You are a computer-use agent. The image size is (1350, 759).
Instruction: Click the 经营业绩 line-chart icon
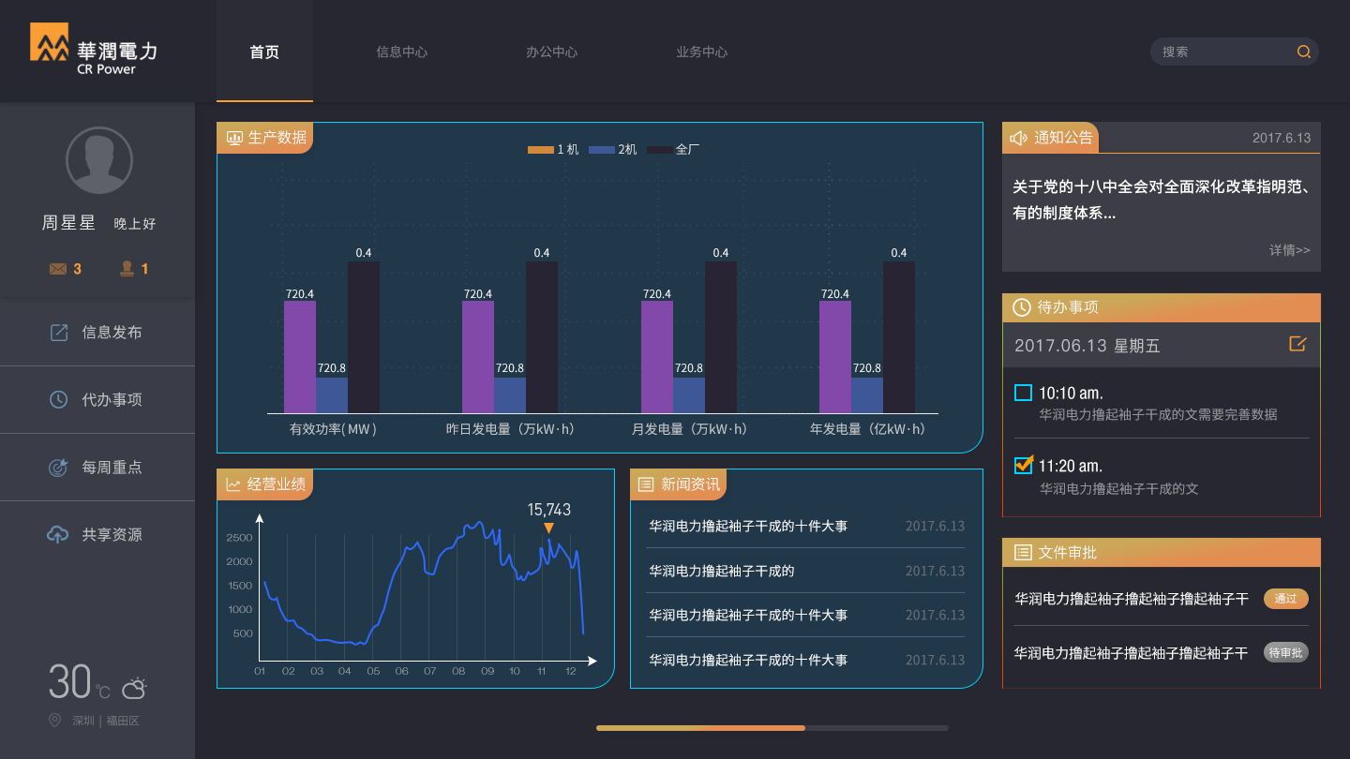[x=232, y=484]
